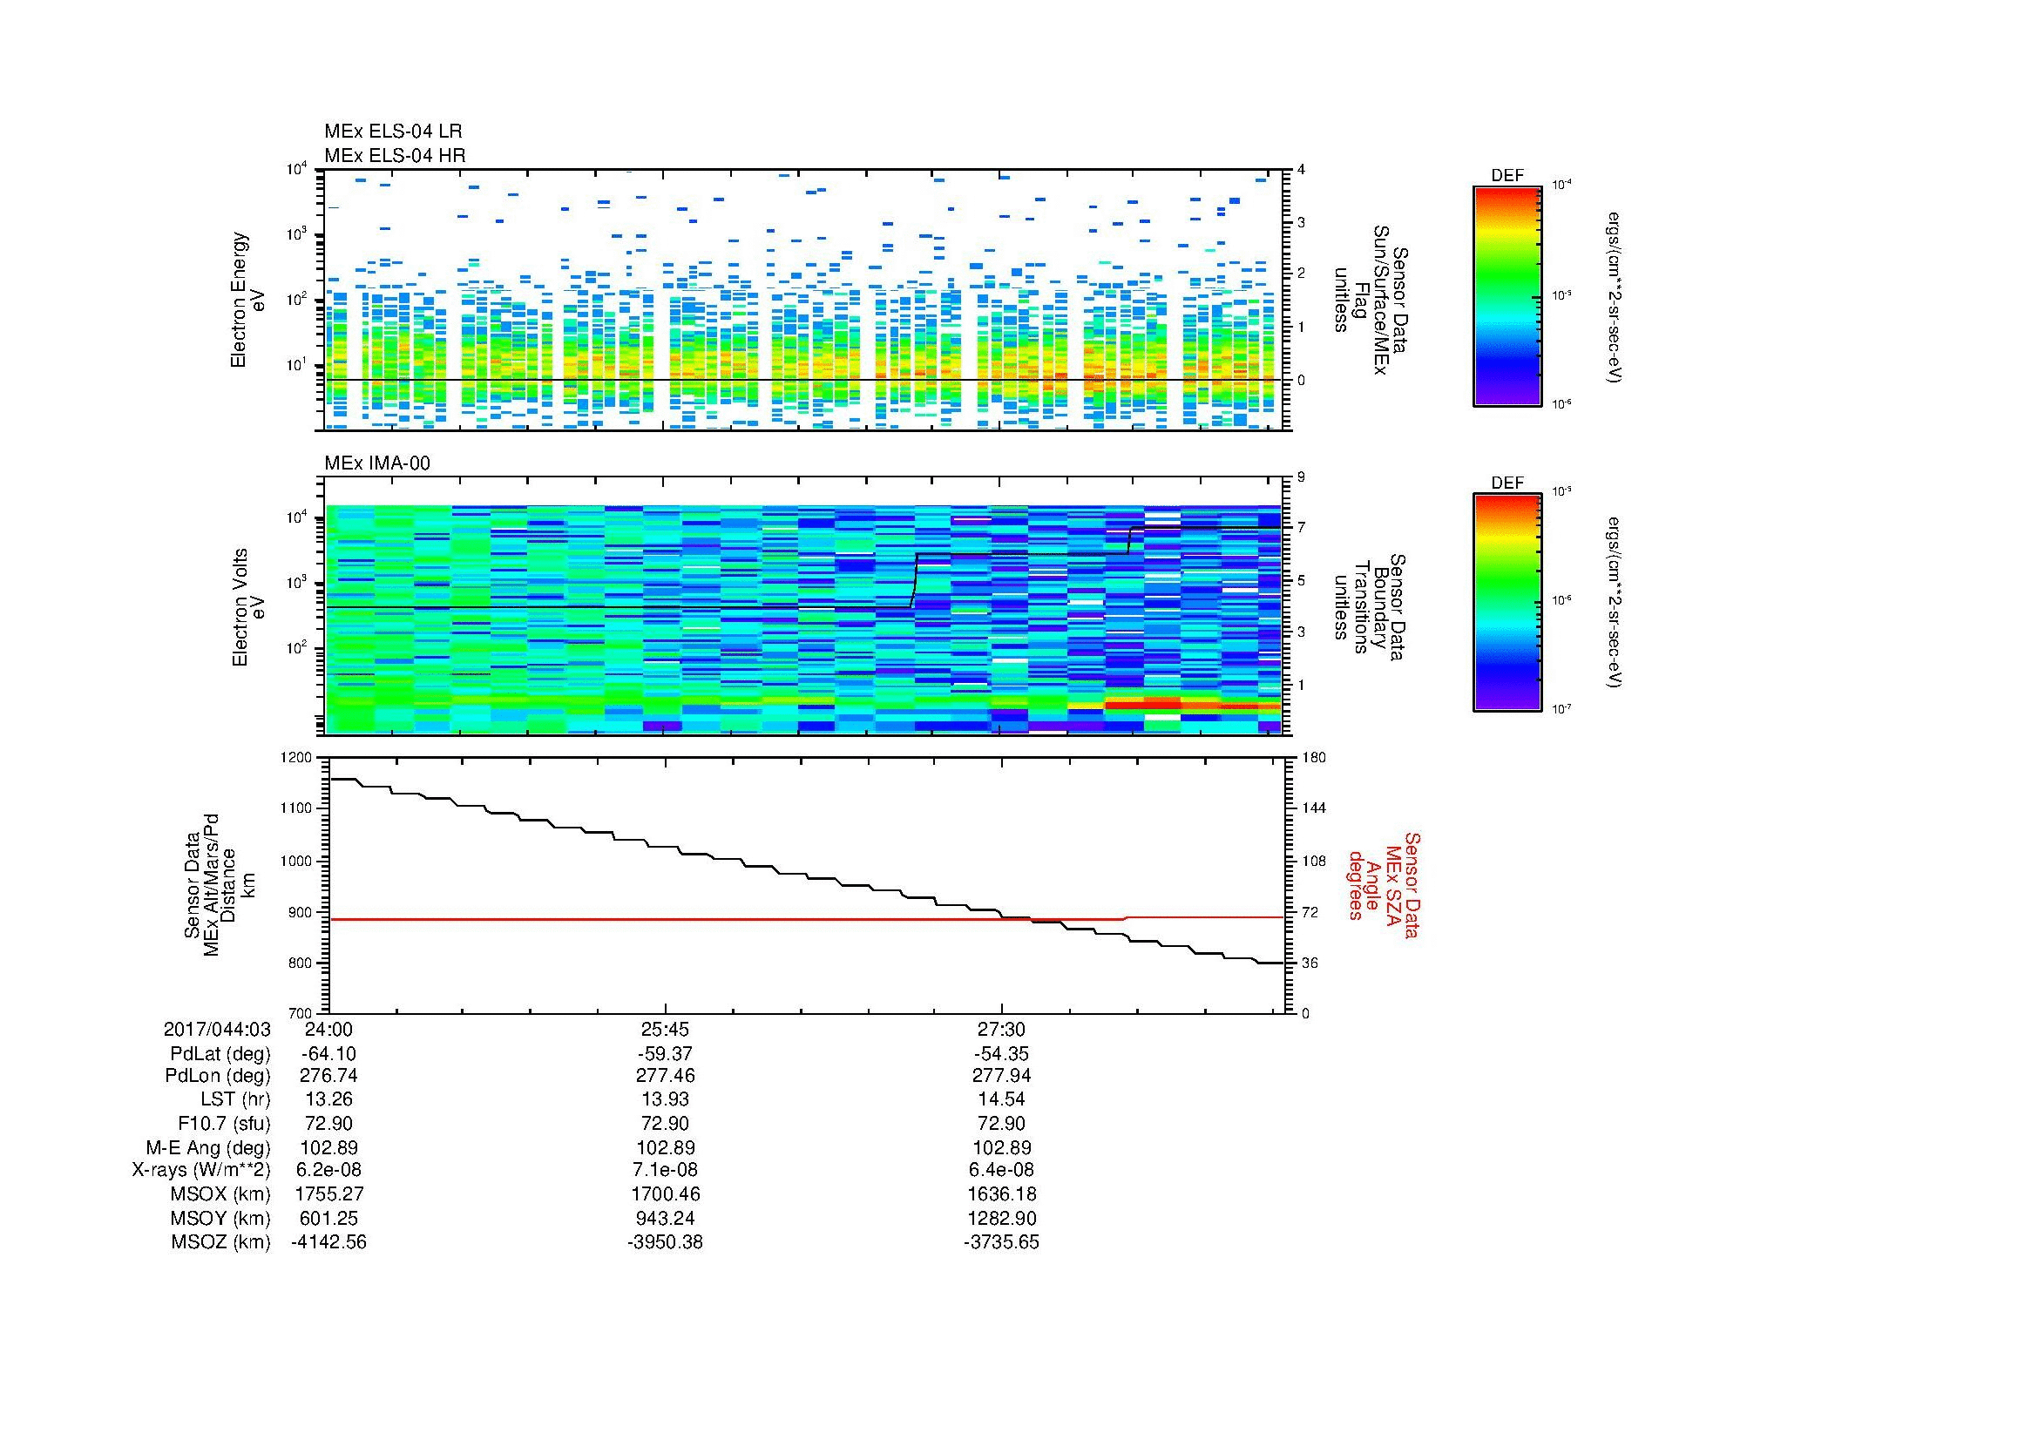The image size is (2038, 1440).
Task: Click the MEx IMA-00 panel title
Action: (376, 463)
